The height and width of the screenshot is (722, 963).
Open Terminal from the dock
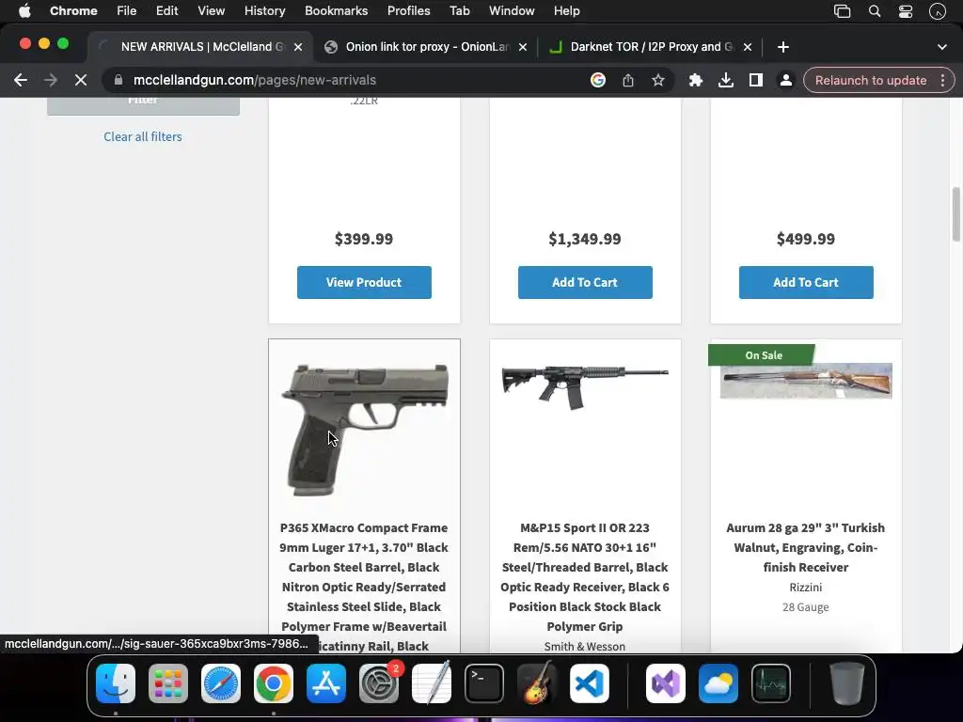click(x=484, y=683)
